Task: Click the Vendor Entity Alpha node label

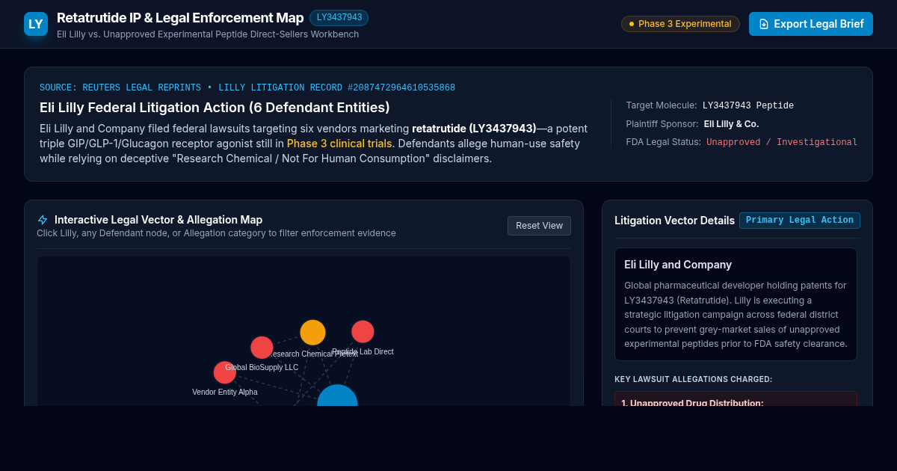Action: pos(225,392)
